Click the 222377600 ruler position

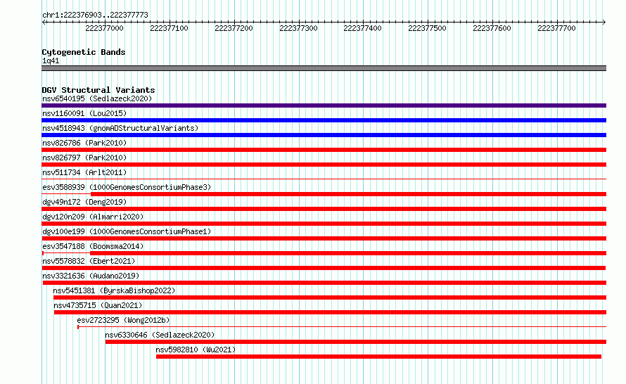(492, 28)
